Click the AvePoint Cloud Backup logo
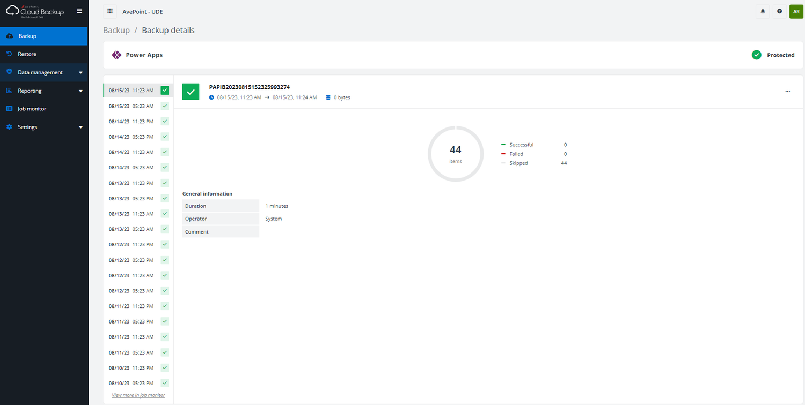Viewport: 805px width, 405px height. tap(35, 11)
